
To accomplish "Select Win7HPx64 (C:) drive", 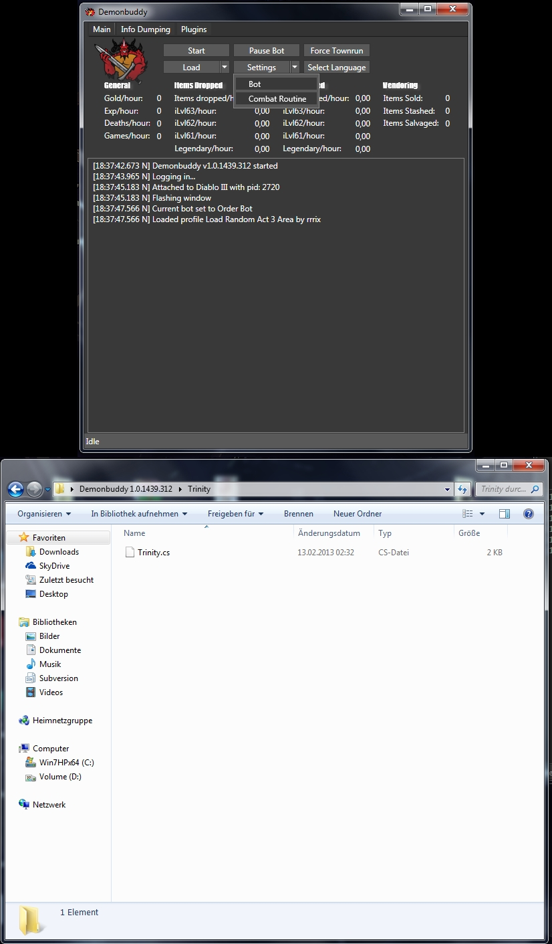I will coord(66,763).
